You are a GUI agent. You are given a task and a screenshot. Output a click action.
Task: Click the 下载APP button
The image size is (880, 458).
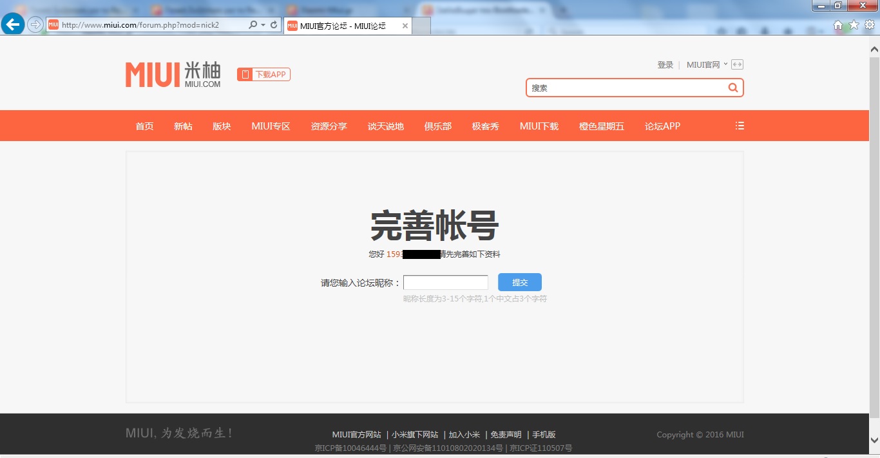click(263, 75)
